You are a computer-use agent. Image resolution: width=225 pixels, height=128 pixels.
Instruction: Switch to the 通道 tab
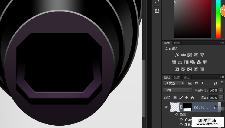pos(177,77)
